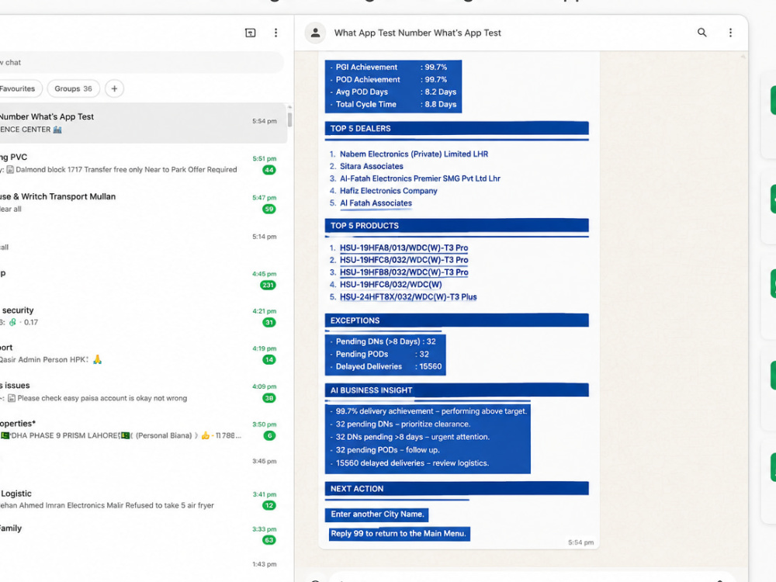Click the chat list scrollbar thumb
The height and width of the screenshot is (582, 776).
[x=290, y=120]
